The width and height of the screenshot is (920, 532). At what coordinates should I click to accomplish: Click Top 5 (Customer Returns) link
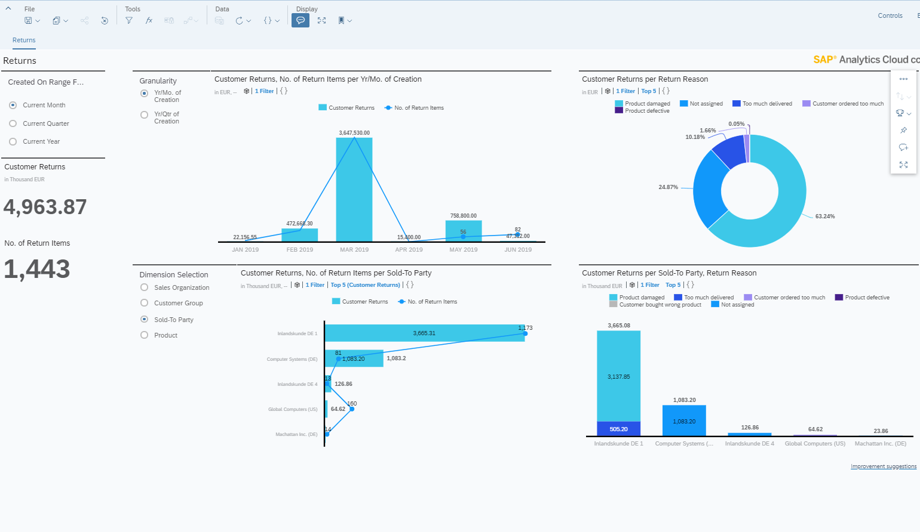(x=366, y=285)
